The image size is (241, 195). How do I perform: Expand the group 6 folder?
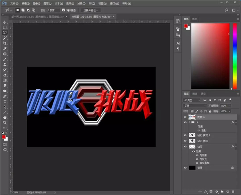(x=190, y=122)
